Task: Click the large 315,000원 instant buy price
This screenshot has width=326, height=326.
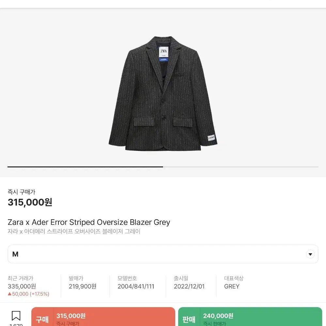Action: pyautogui.click(x=30, y=202)
